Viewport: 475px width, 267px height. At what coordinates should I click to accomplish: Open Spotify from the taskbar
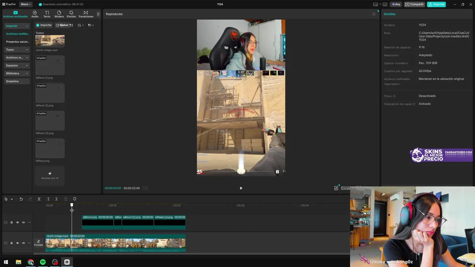click(x=43, y=262)
